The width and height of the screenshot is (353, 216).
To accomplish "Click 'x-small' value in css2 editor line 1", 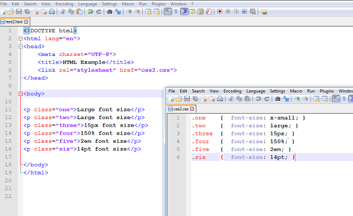I will point(282,118).
